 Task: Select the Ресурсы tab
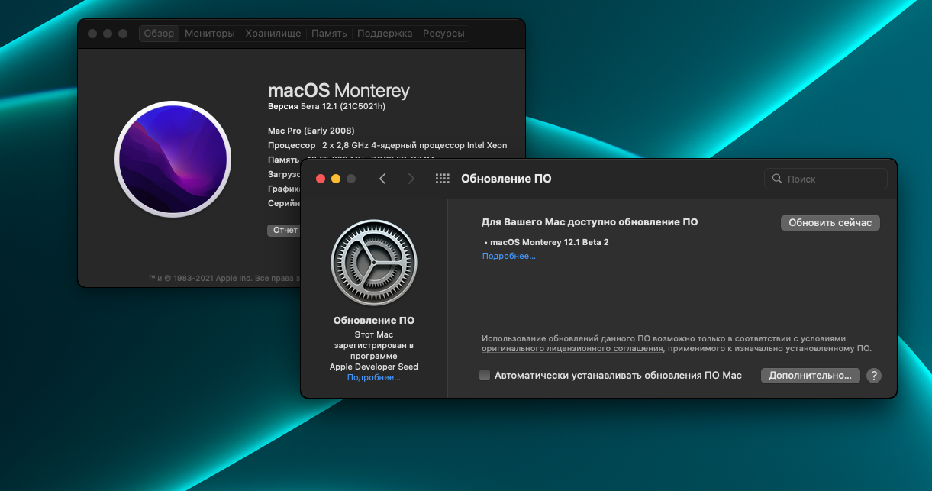click(443, 34)
